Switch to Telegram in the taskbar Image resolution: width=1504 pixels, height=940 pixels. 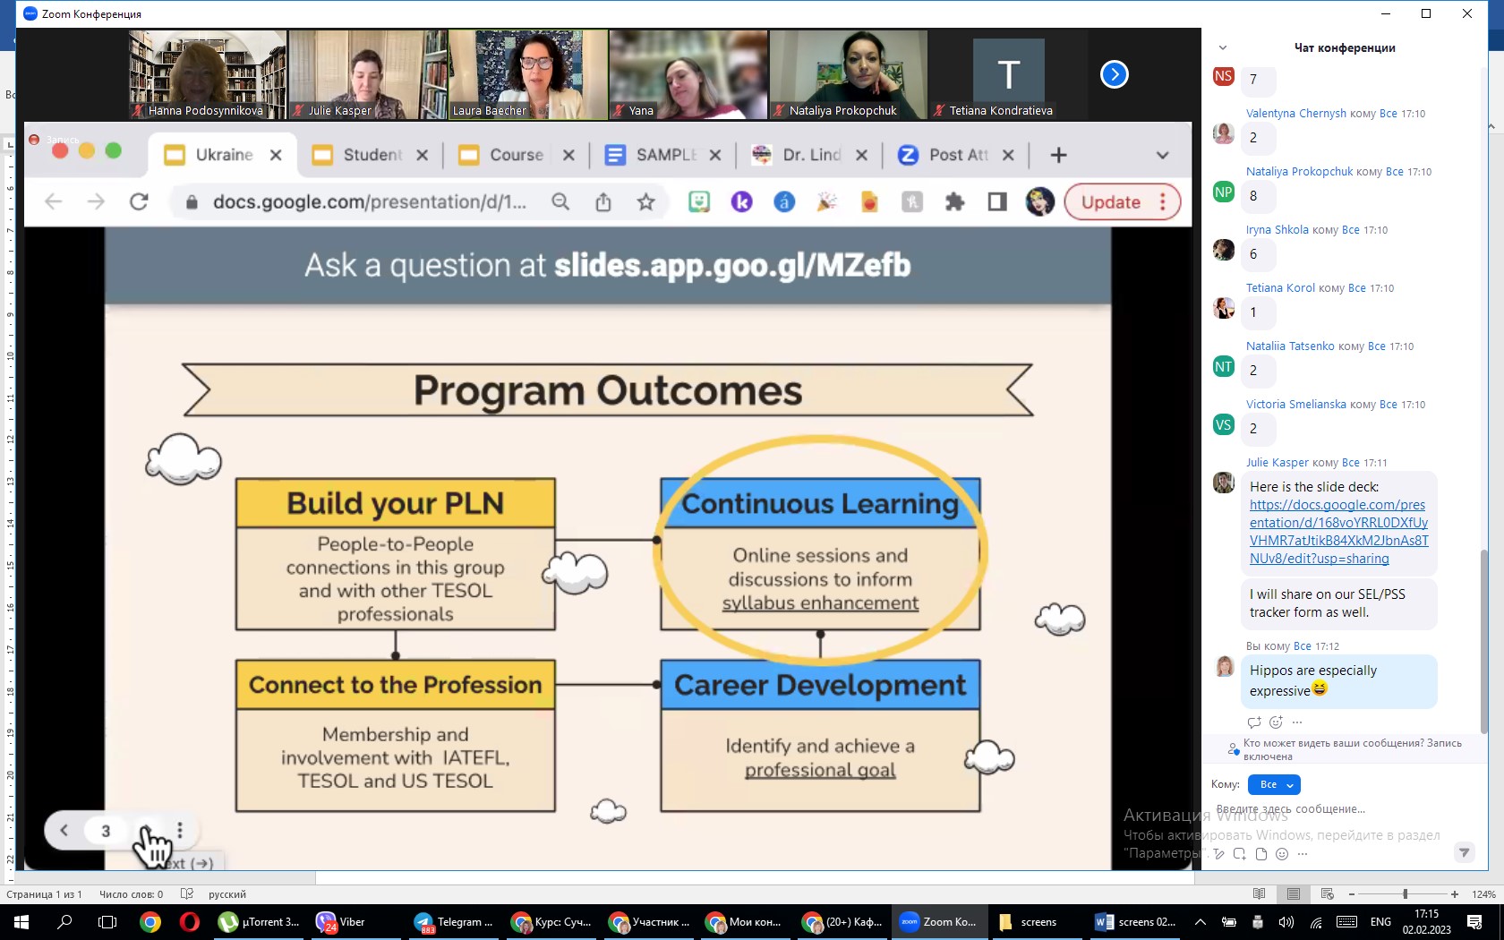tap(454, 922)
